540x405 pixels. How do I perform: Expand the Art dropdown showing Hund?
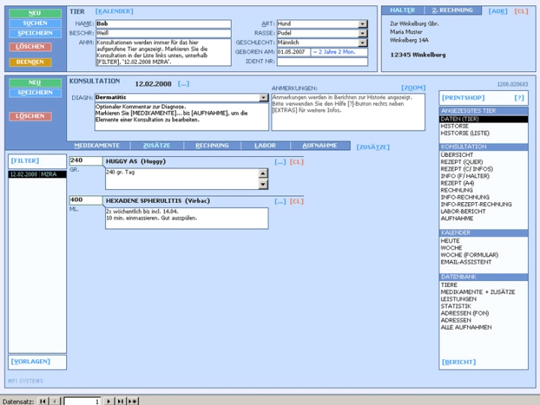click(x=363, y=24)
